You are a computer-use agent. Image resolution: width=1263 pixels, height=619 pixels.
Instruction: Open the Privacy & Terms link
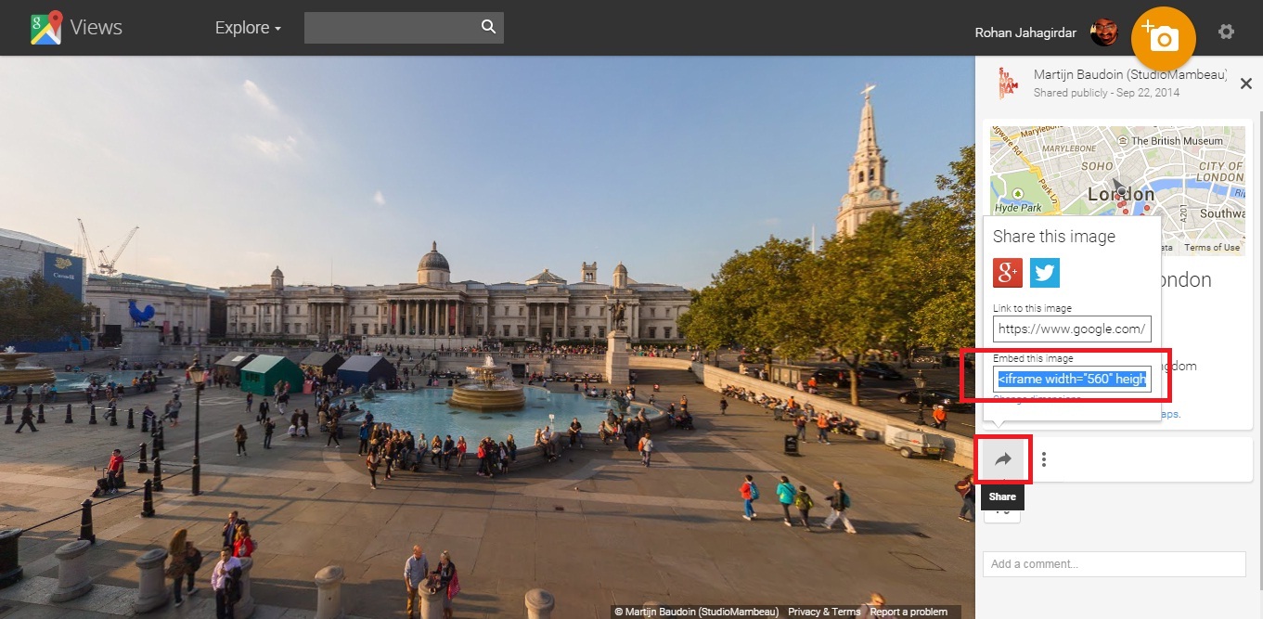tap(824, 612)
